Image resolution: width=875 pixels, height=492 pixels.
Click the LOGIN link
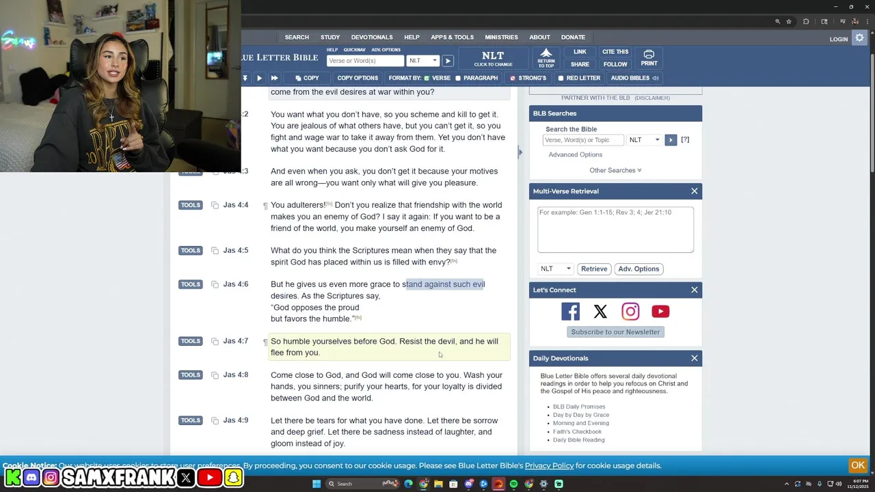pyautogui.click(x=839, y=39)
